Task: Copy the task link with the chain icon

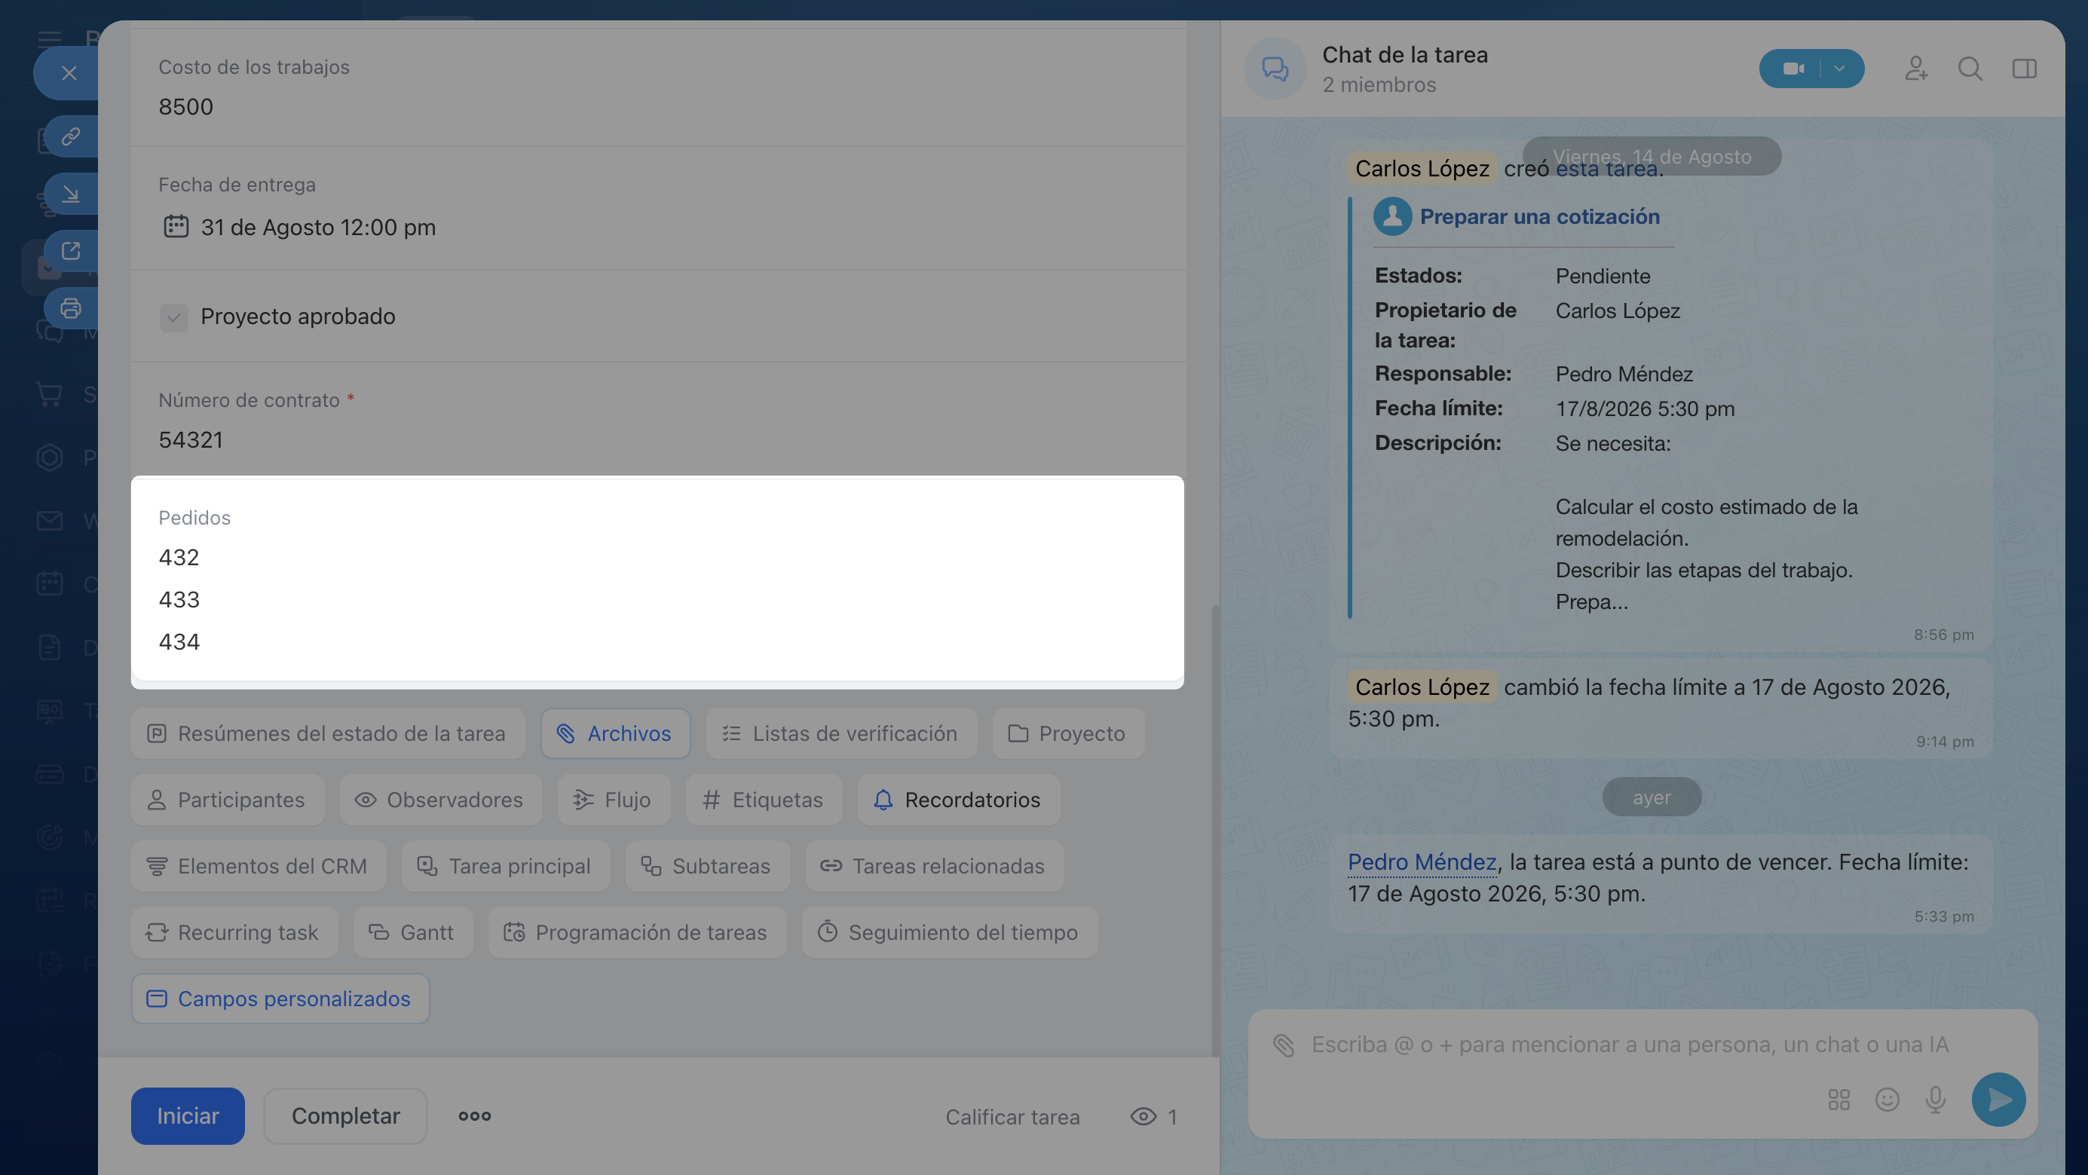Action: pos(71,136)
